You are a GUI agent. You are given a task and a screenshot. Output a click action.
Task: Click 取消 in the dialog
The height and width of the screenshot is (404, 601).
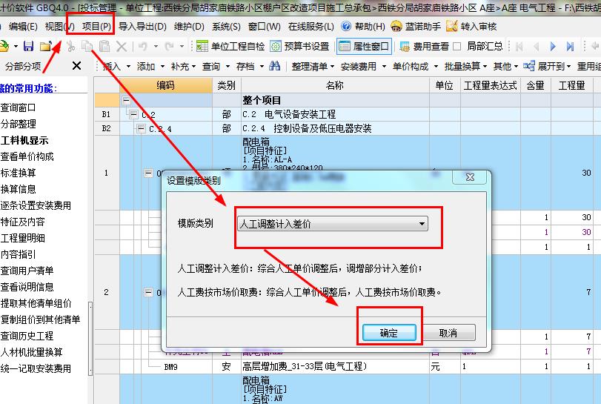pyautogui.click(x=448, y=333)
